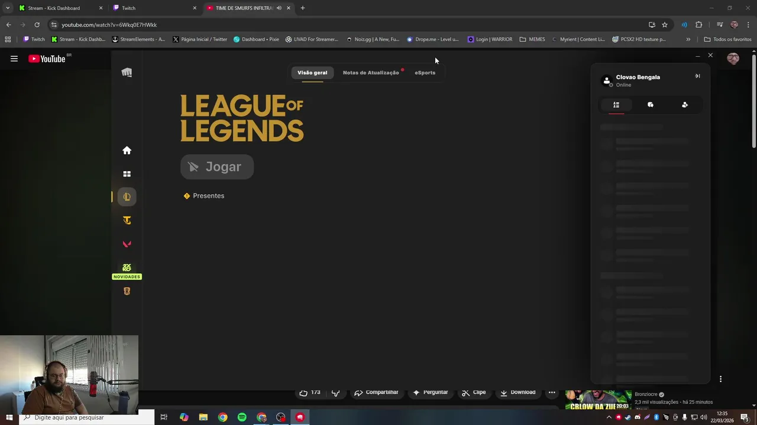Image resolution: width=757 pixels, height=425 pixels.
Task: Collapse the friends panel arrow
Action: click(697, 76)
